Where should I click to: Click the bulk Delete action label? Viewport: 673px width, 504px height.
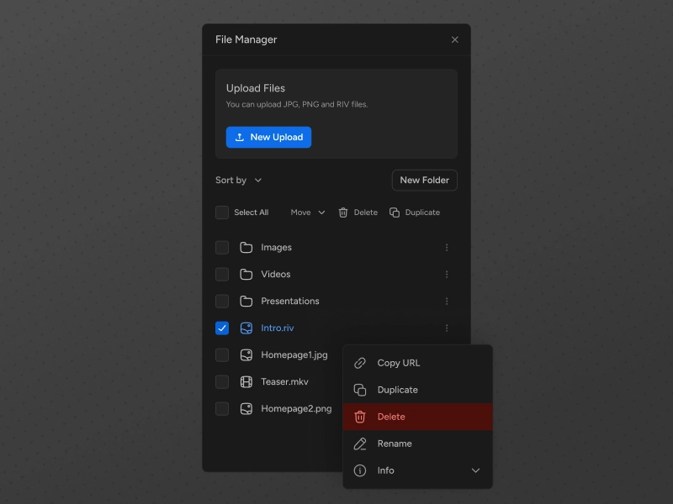(x=366, y=213)
